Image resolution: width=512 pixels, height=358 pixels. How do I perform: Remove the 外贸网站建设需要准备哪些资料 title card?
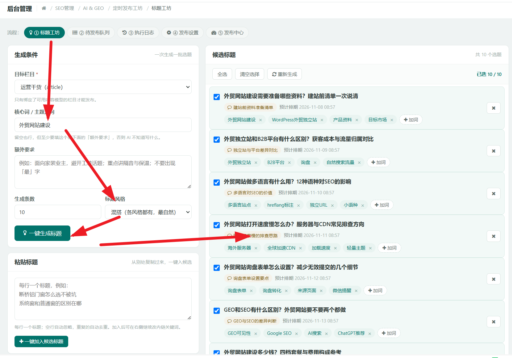(493, 108)
